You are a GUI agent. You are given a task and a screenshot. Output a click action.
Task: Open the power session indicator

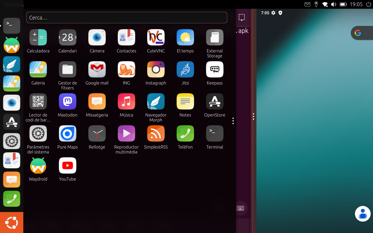click(369, 4)
